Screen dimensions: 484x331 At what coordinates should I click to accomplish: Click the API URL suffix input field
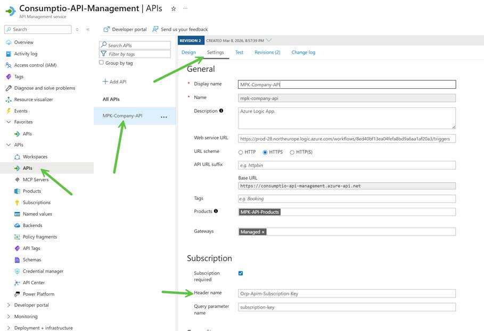(x=347, y=165)
